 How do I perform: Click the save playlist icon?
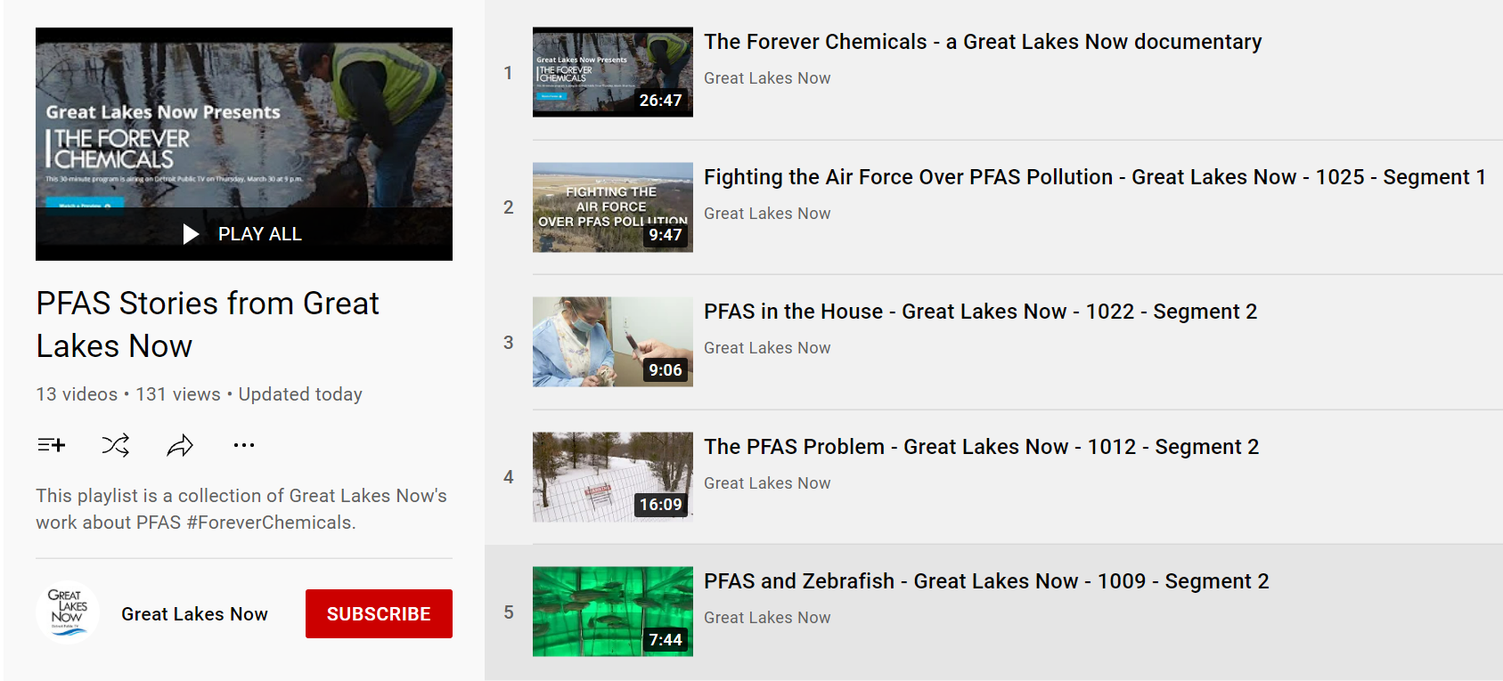(x=52, y=445)
